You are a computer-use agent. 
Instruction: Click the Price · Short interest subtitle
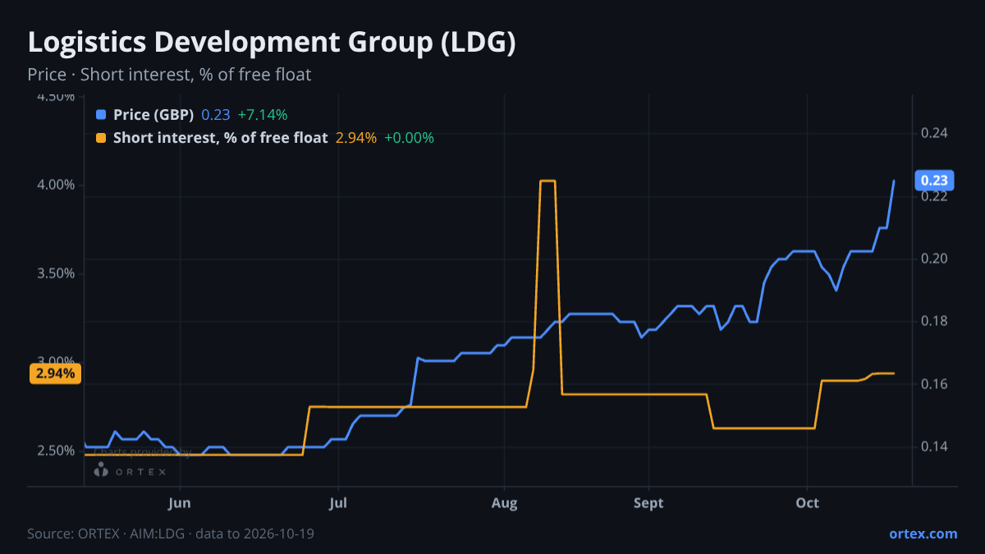point(169,75)
